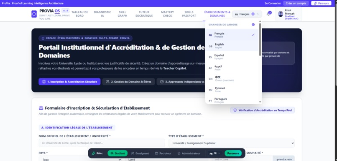Click globe icon beside Changer de langue
The width and height of the screenshot is (337, 161).
tap(253, 25)
